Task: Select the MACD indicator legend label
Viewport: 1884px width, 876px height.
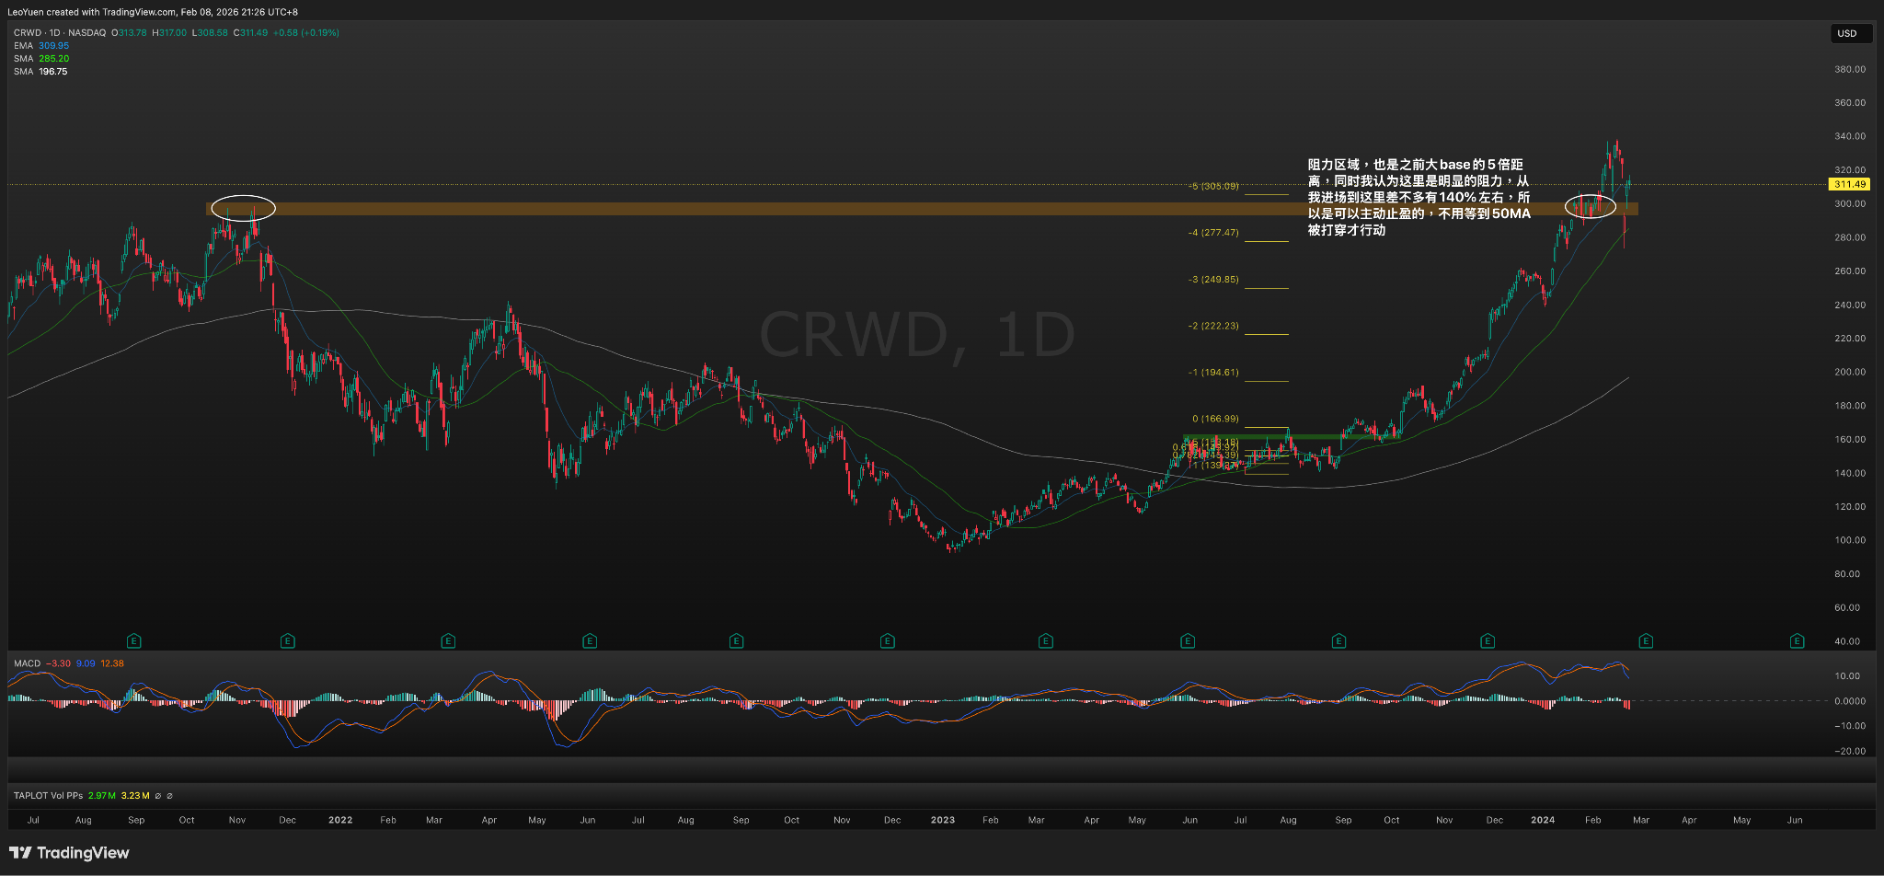Action: pyautogui.click(x=28, y=663)
